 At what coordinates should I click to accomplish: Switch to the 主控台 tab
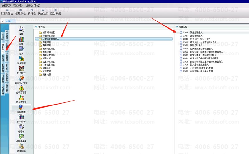[x=9, y=21]
